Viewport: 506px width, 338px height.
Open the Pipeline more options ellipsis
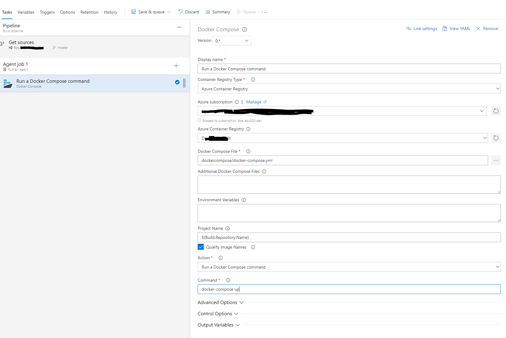click(x=179, y=27)
